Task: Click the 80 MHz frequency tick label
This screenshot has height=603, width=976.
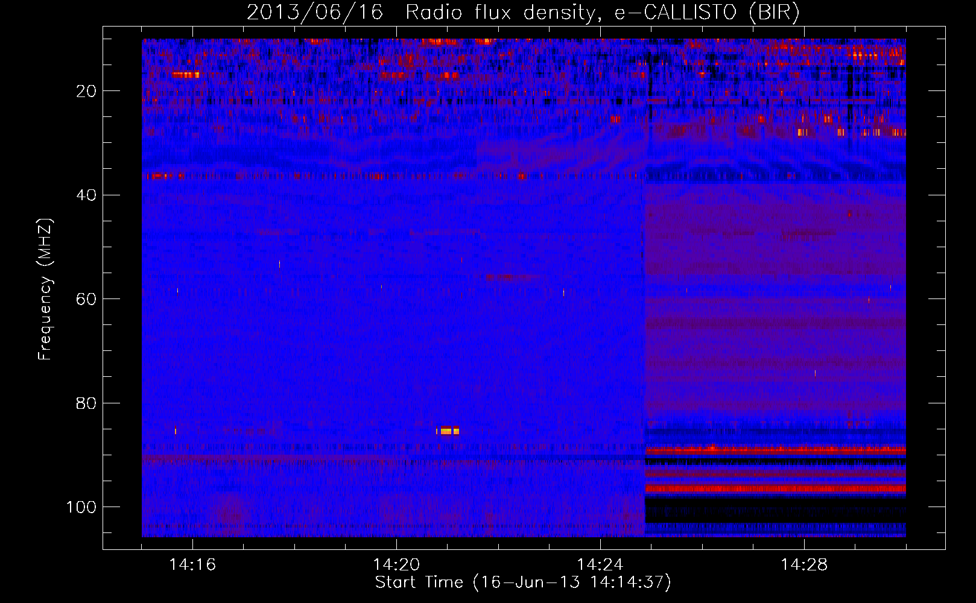Action: tap(86, 403)
